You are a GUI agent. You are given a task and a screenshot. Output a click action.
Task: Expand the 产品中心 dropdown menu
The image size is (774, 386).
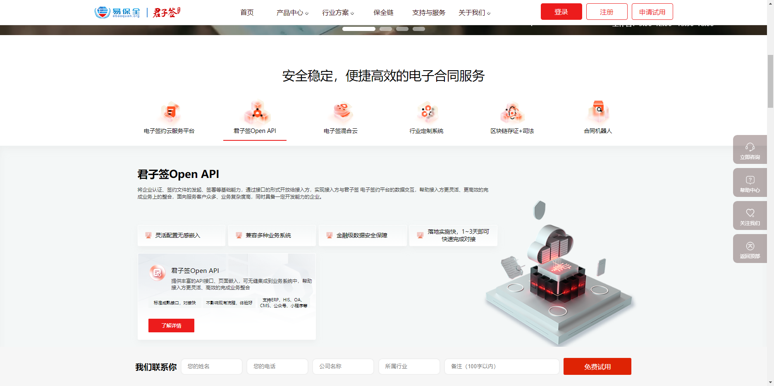tap(292, 13)
